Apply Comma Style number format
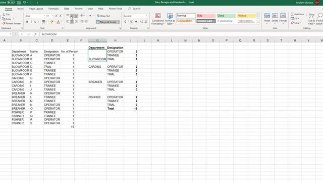323x182 pixels. point(136,22)
